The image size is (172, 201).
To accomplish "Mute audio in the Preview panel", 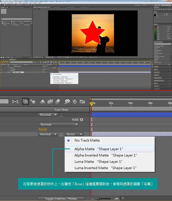I will (x=166, y=9).
